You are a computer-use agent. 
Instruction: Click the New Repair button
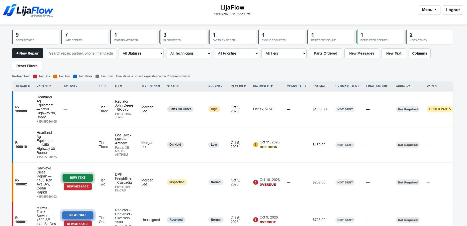coord(28,53)
